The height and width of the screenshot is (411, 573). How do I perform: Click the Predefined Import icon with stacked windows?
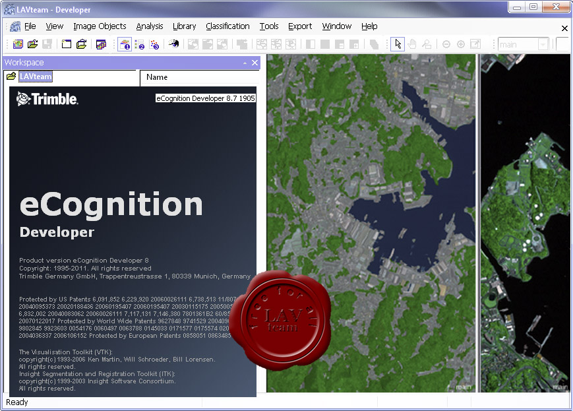(x=101, y=45)
